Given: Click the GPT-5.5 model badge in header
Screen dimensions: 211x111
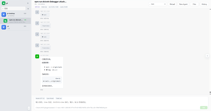Looking at the screenshot, I should [37, 7].
